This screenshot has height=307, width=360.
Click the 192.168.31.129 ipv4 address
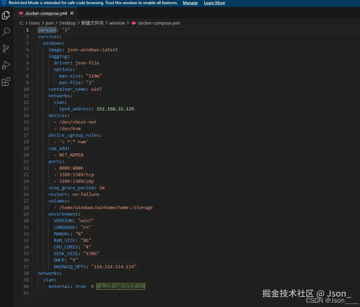pos(115,109)
